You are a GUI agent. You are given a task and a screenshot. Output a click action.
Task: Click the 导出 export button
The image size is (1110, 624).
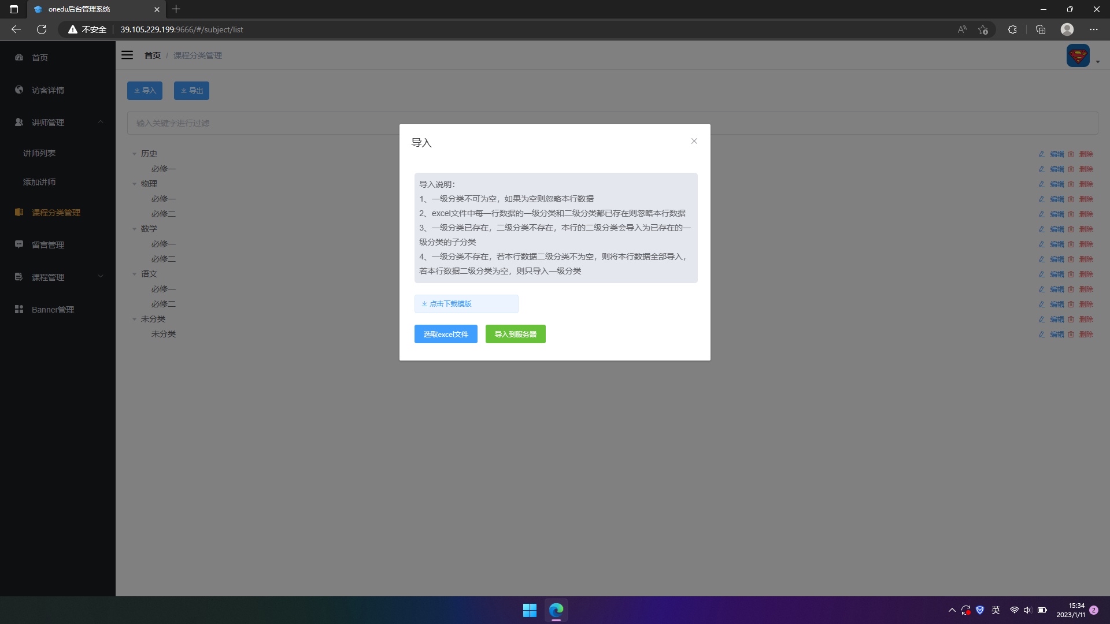[x=191, y=91]
